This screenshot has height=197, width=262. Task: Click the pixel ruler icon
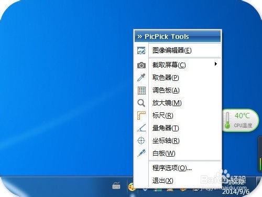141,116
